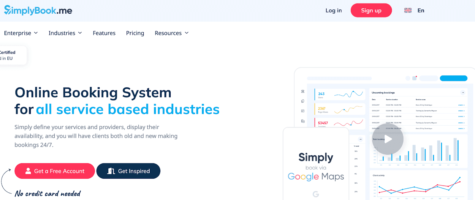Open the Pricing page
The image size is (475, 200).
[135, 33]
